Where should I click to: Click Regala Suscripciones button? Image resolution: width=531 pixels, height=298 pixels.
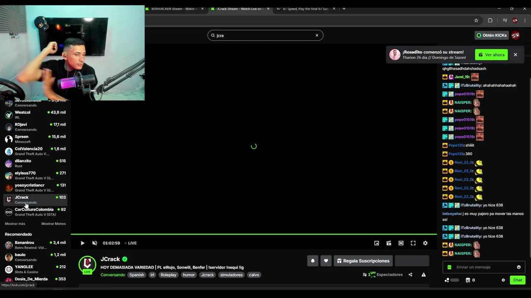pyautogui.click(x=363, y=261)
